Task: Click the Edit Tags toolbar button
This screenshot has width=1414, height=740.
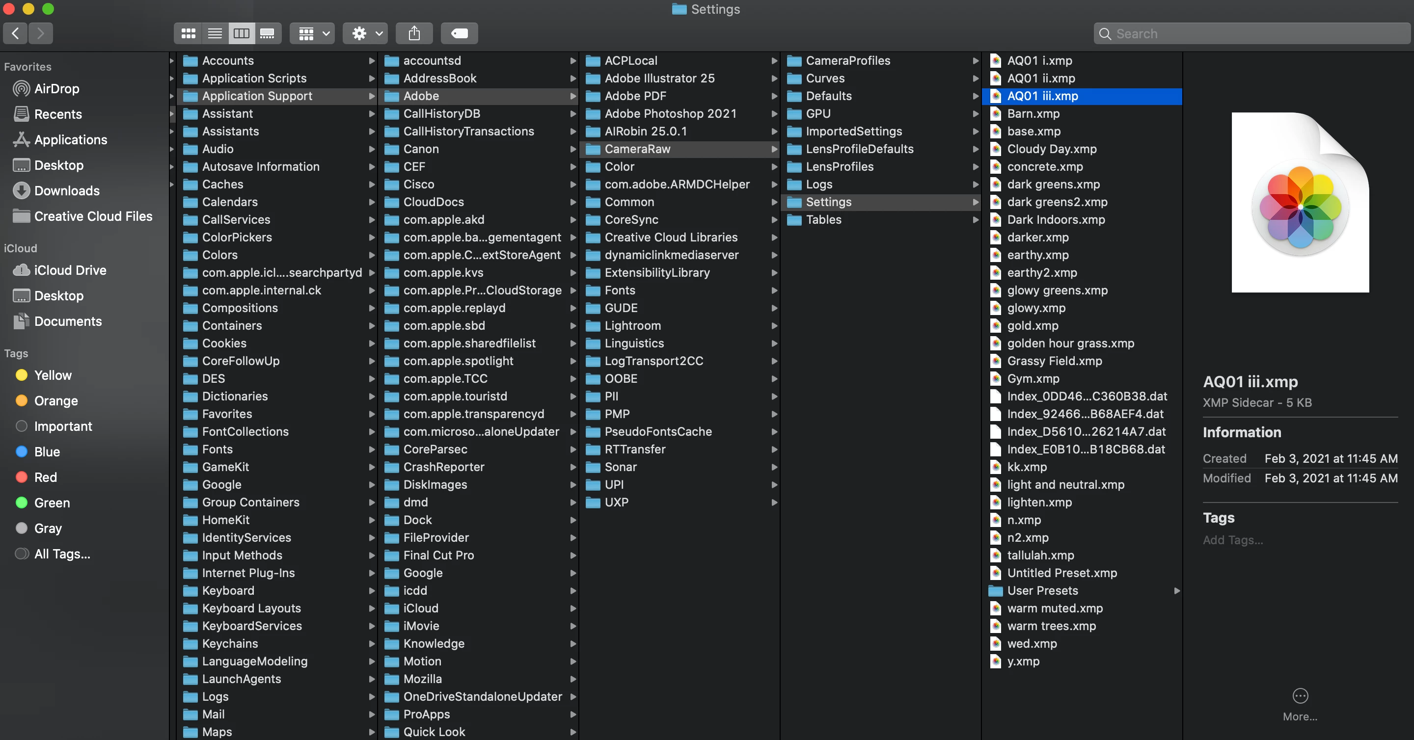Action: (x=460, y=33)
